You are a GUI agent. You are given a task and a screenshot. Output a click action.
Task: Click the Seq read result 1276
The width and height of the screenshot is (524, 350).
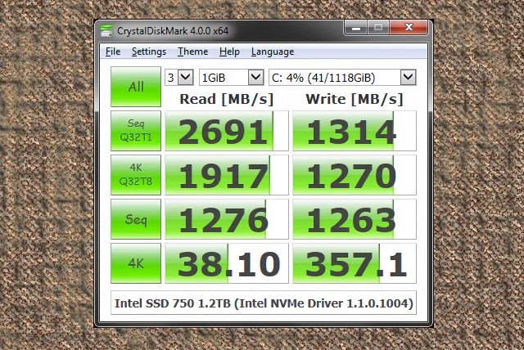(x=227, y=219)
